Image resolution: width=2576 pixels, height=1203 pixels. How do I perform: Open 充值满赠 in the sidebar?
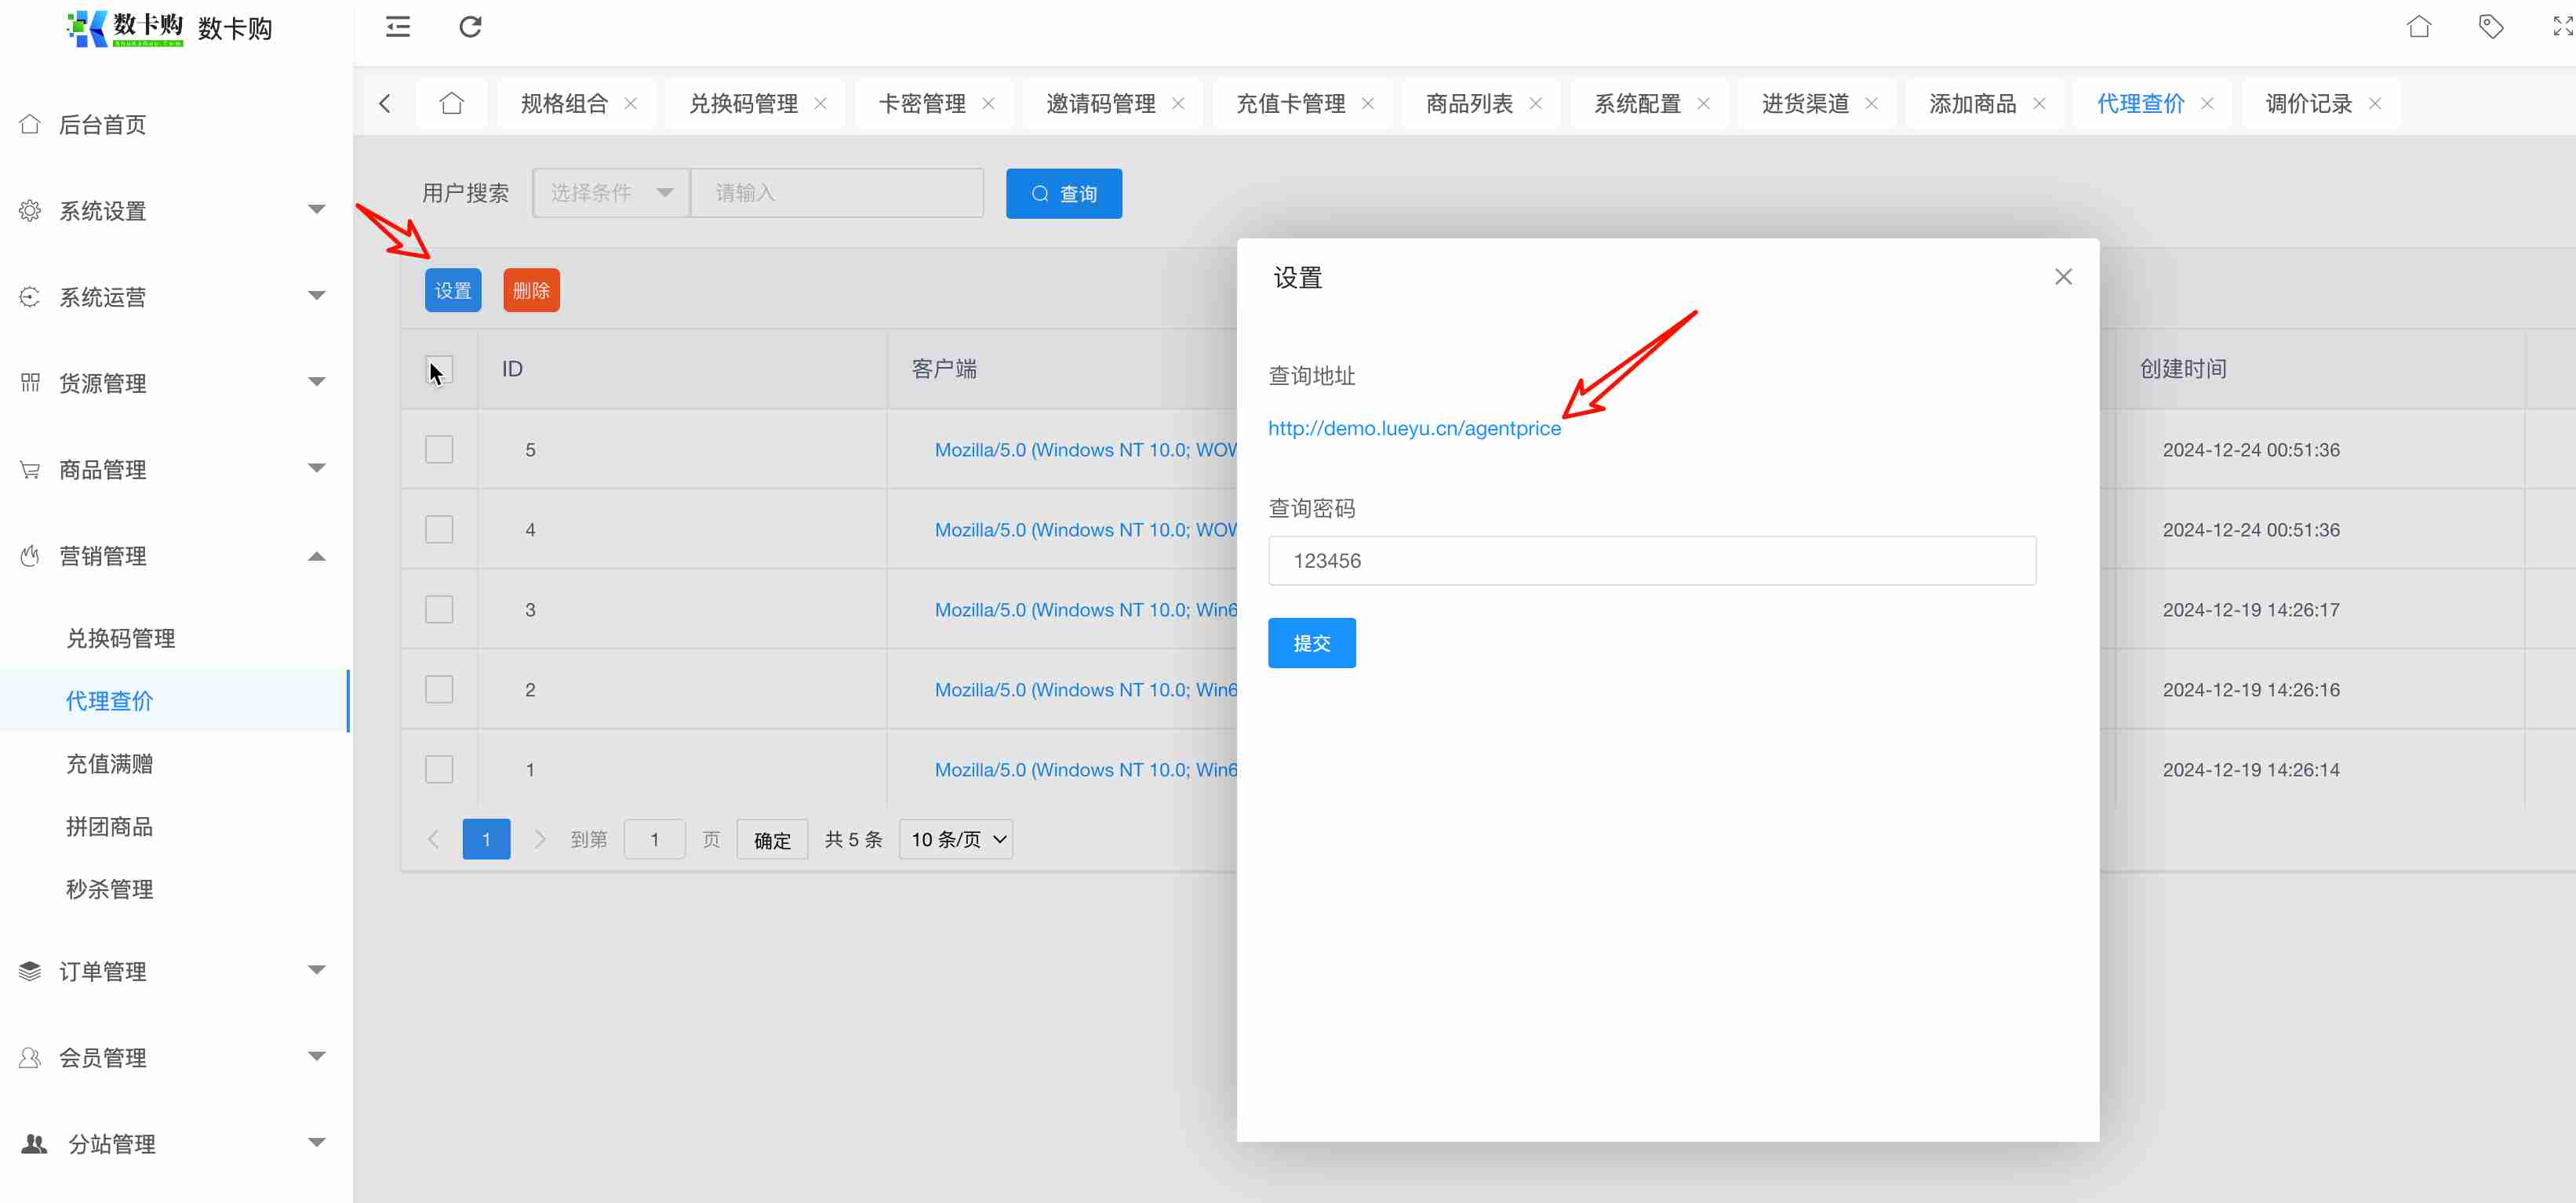110,764
